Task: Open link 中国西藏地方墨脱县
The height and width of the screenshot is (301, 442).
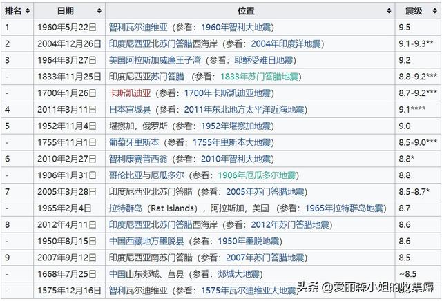Action: click(146, 241)
